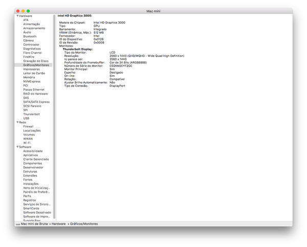
Task: Open Extensões in the Software list
Action: pos(30,175)
